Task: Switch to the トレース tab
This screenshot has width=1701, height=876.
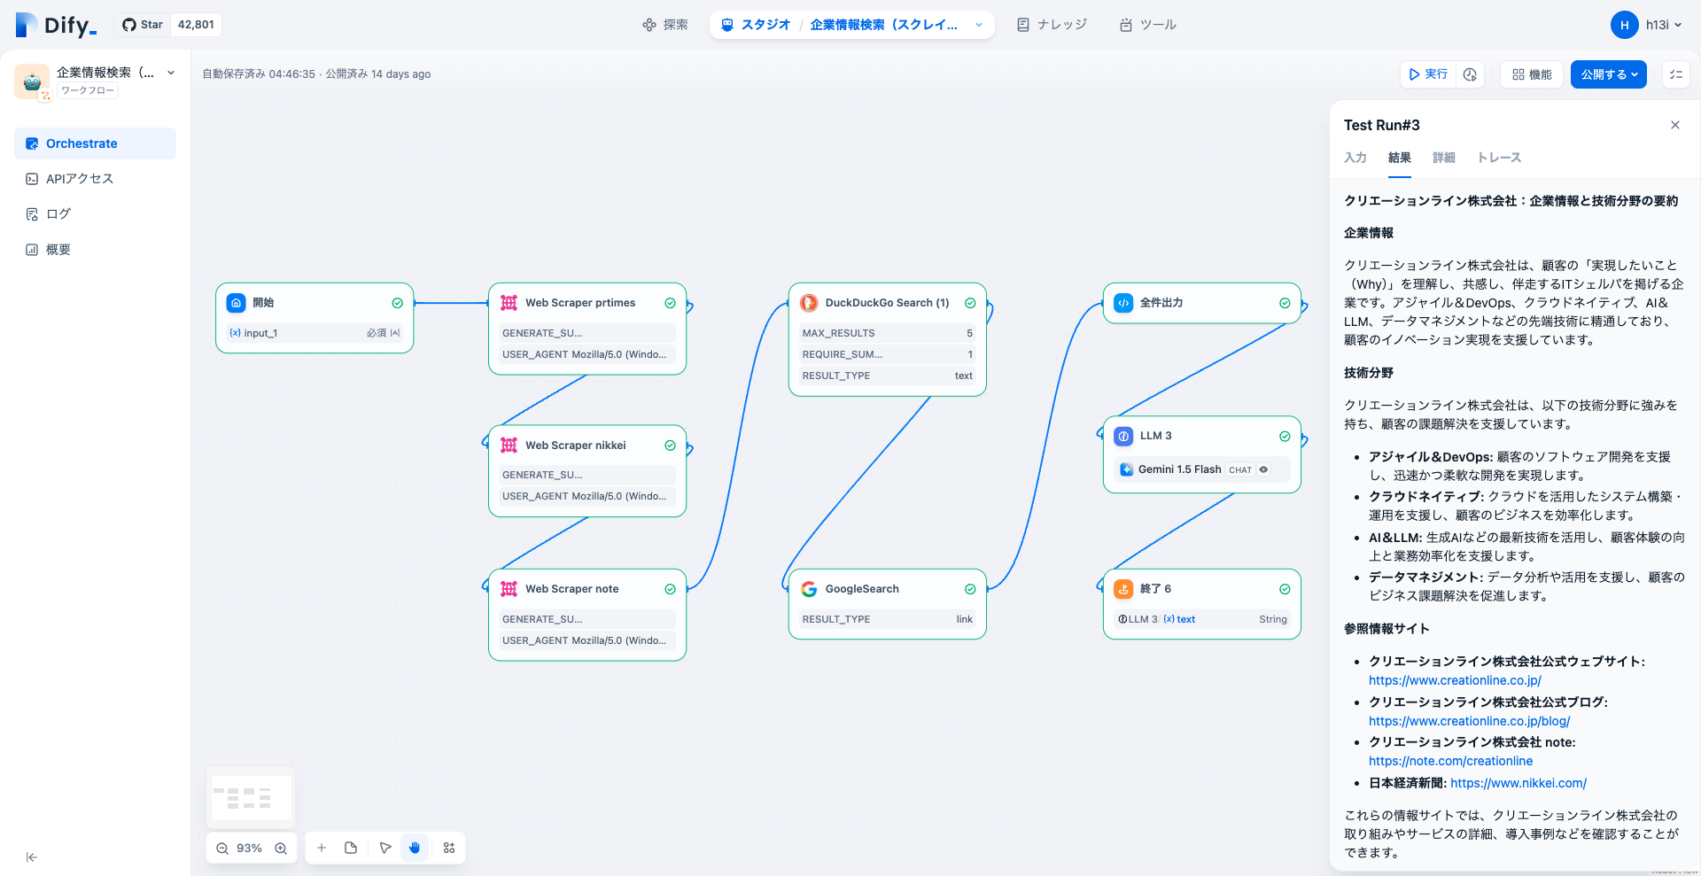Action: coord(1498,158)
